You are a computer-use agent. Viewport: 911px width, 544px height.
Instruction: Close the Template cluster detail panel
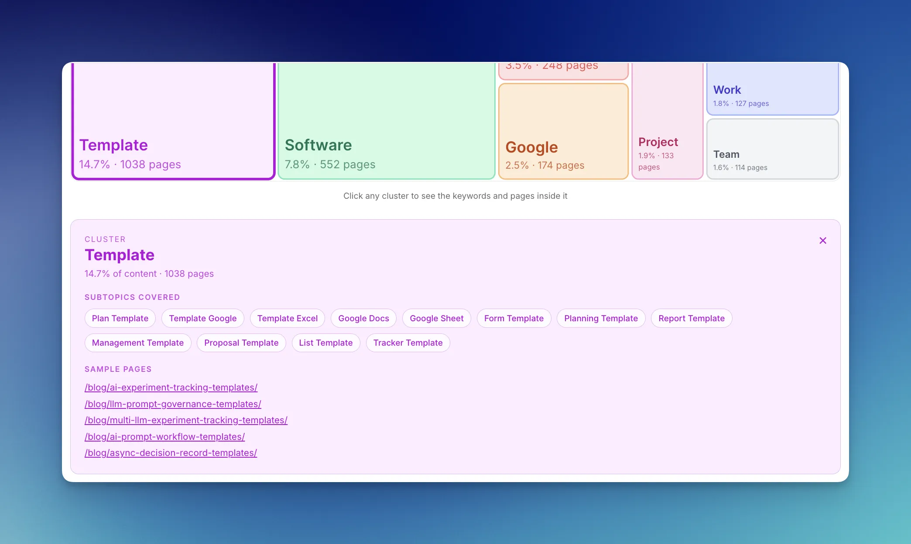[x=823, y=240]
